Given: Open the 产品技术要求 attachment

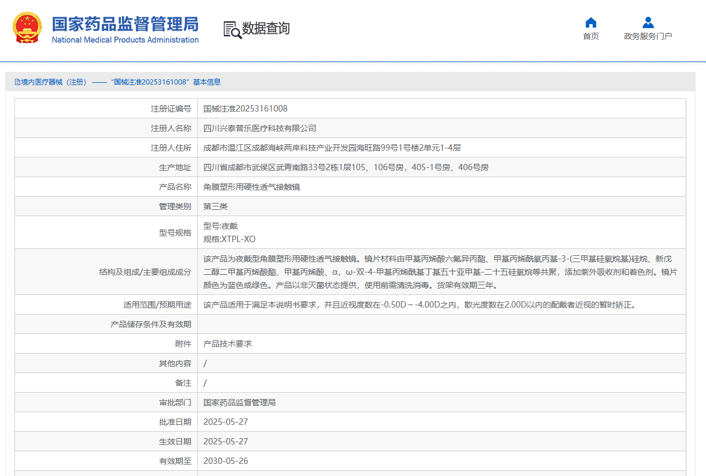Looking at the screenshot, I should 227,344.
